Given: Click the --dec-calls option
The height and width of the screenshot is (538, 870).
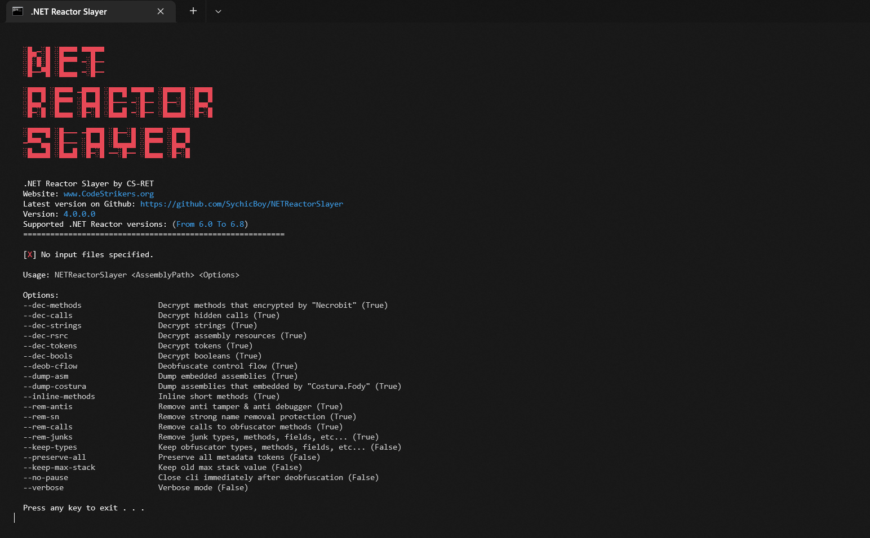Looking at the screenshot, I should [48, 315].
